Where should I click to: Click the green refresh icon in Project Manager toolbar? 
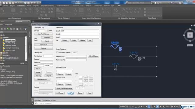pos(8,29)
